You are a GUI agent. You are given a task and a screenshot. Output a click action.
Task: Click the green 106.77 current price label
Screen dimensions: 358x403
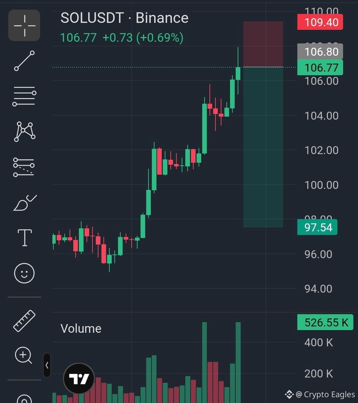click(x=320, y=68)
